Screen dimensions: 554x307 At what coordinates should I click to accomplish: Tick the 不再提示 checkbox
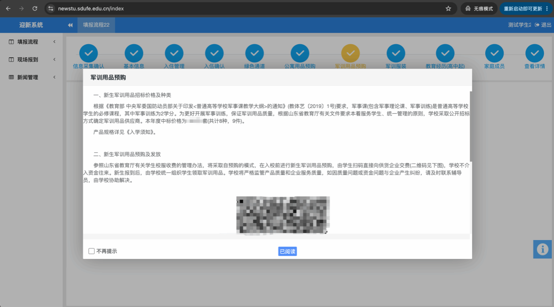tap(92, 251)
